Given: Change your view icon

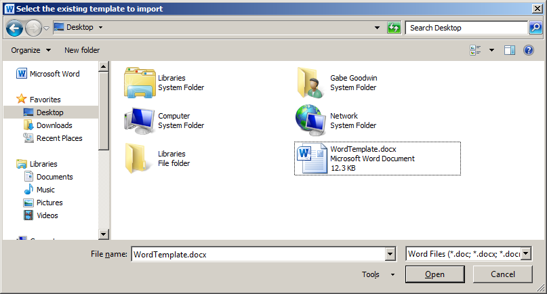Looking at the screenshot, I should 475,50.
